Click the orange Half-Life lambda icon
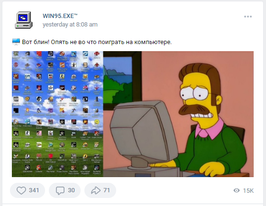Viewport: 266px width, 206px height. click(28, 100)
